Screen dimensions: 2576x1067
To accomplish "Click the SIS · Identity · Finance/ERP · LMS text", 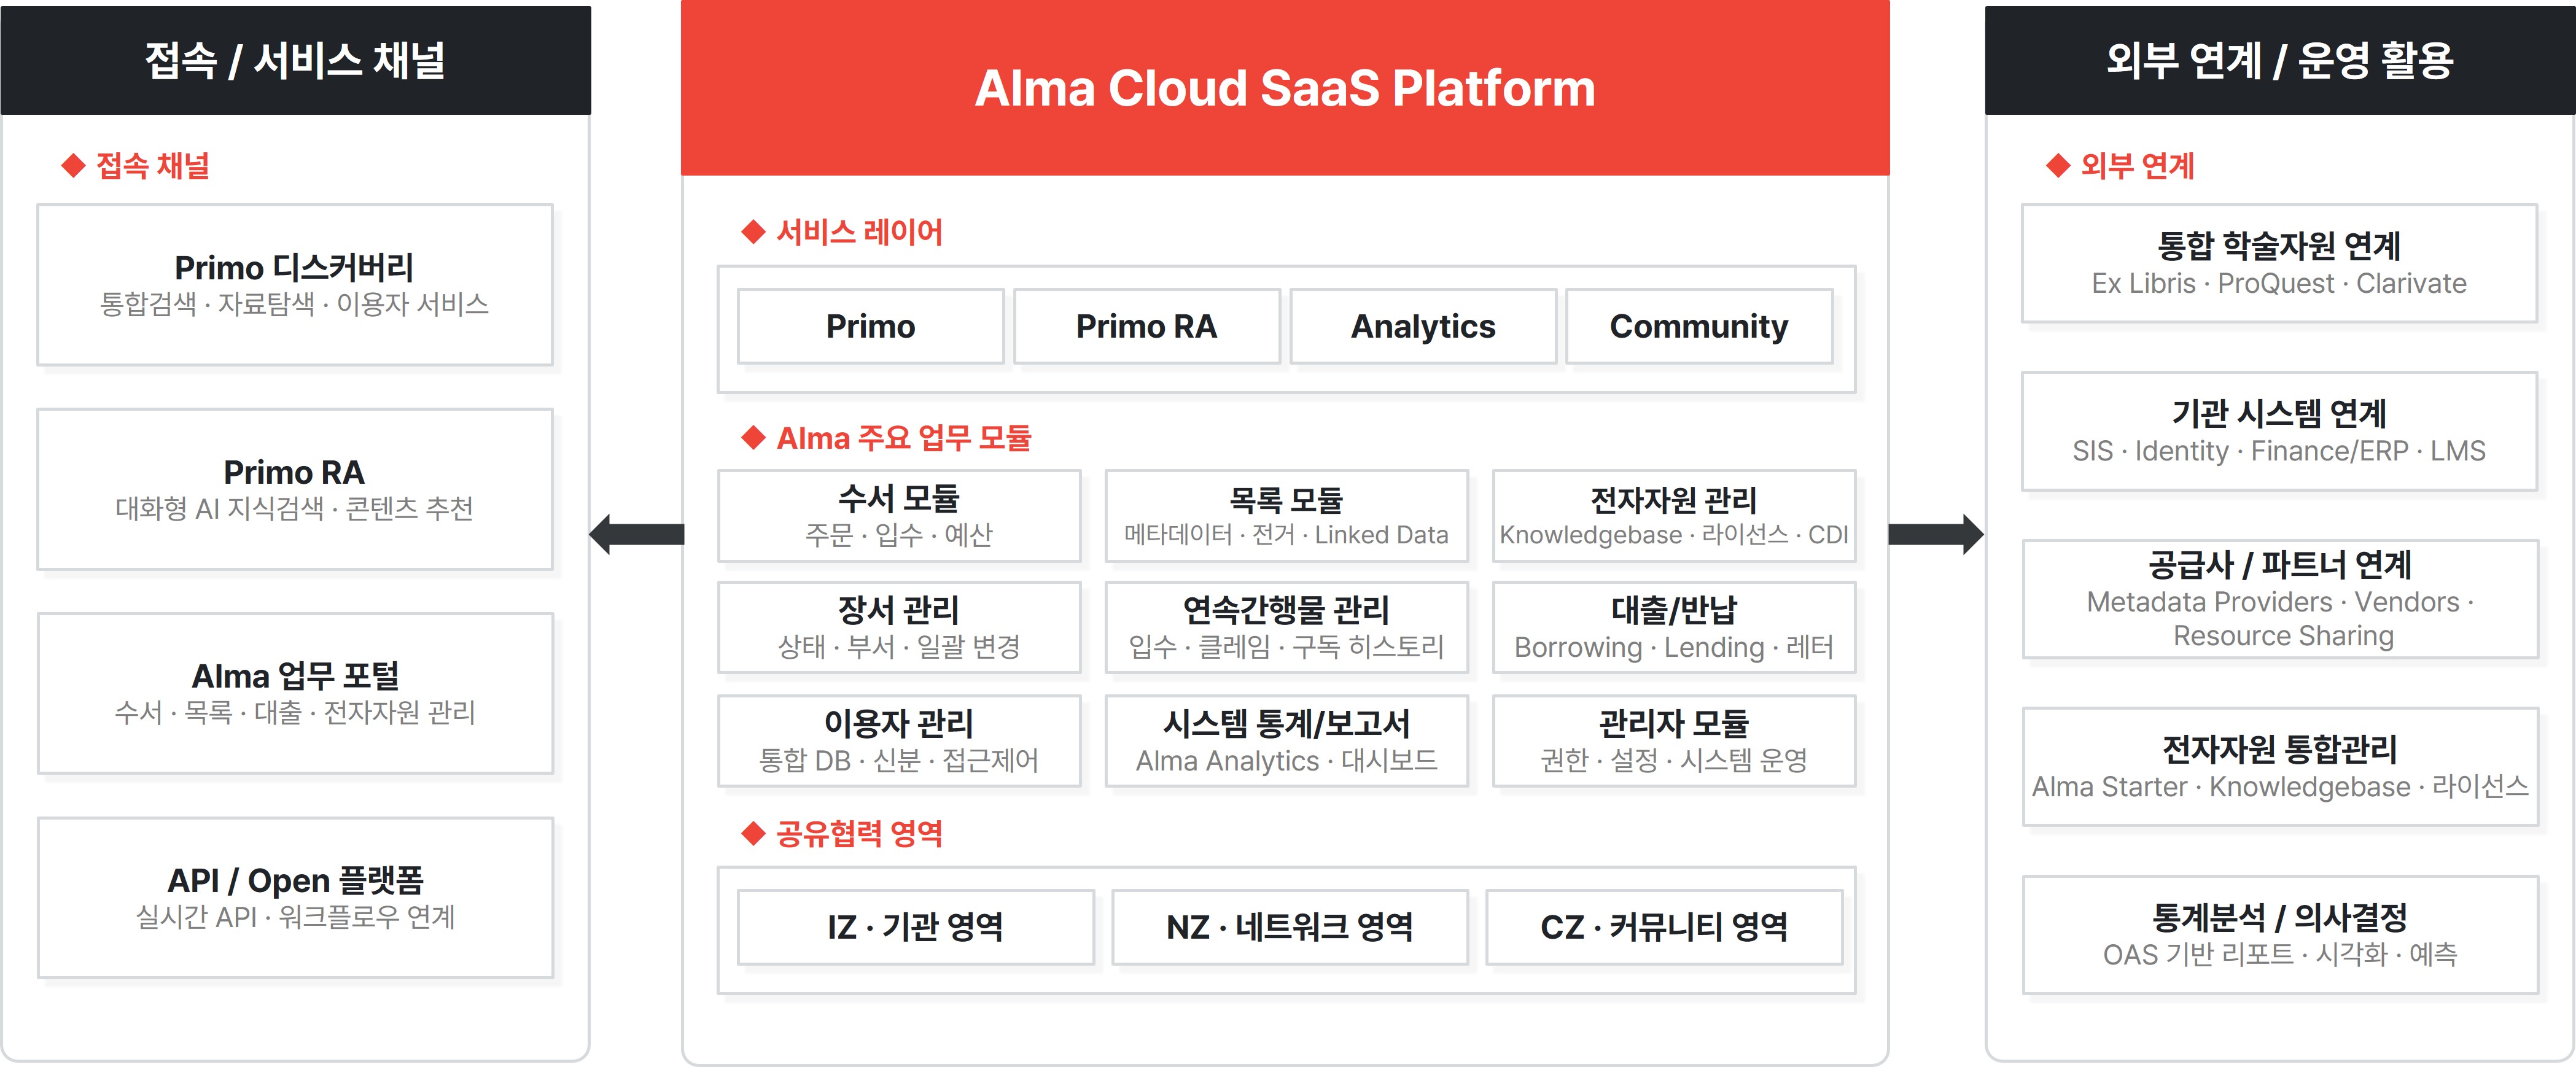I will click(x=2279, y=451).
